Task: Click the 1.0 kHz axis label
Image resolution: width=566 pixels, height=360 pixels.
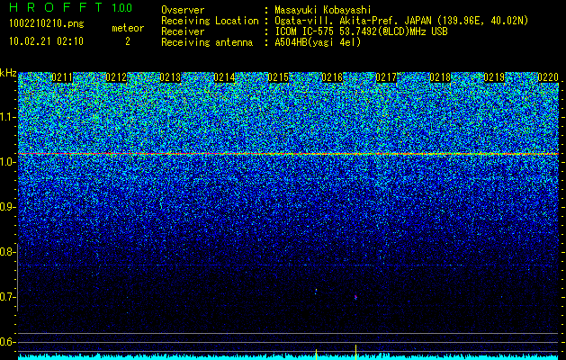Action: pos(7,162)
